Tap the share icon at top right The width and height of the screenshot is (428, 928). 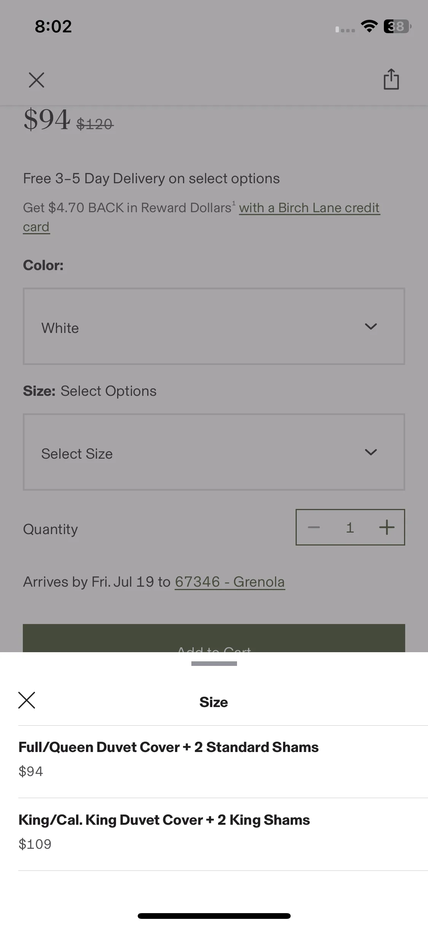coord(391,79)
